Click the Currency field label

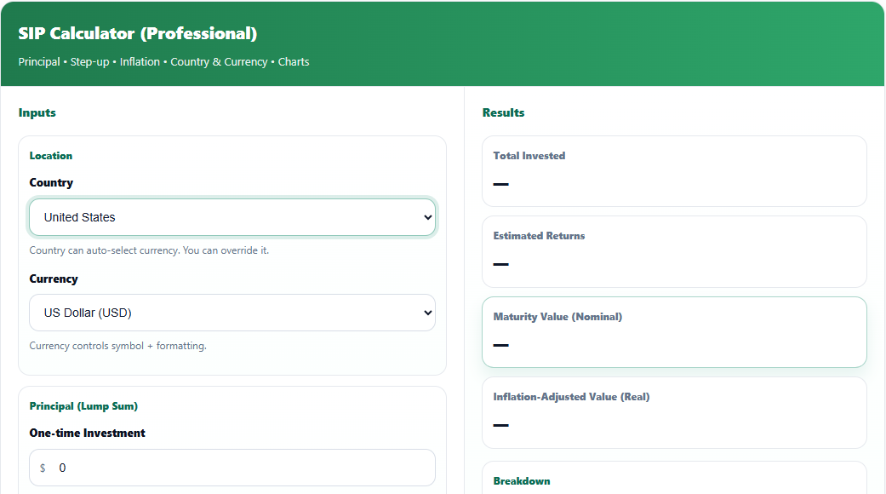(54, 279)
